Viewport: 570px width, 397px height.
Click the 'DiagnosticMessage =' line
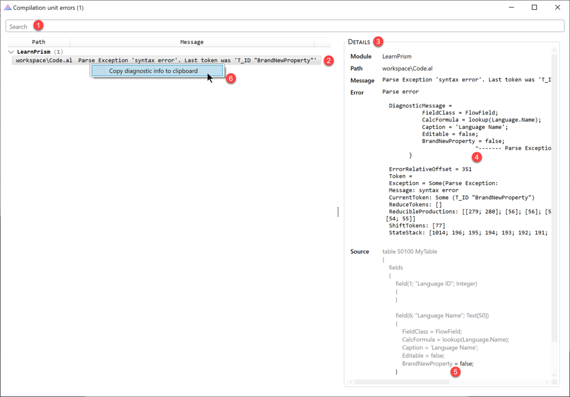(421, 106)
